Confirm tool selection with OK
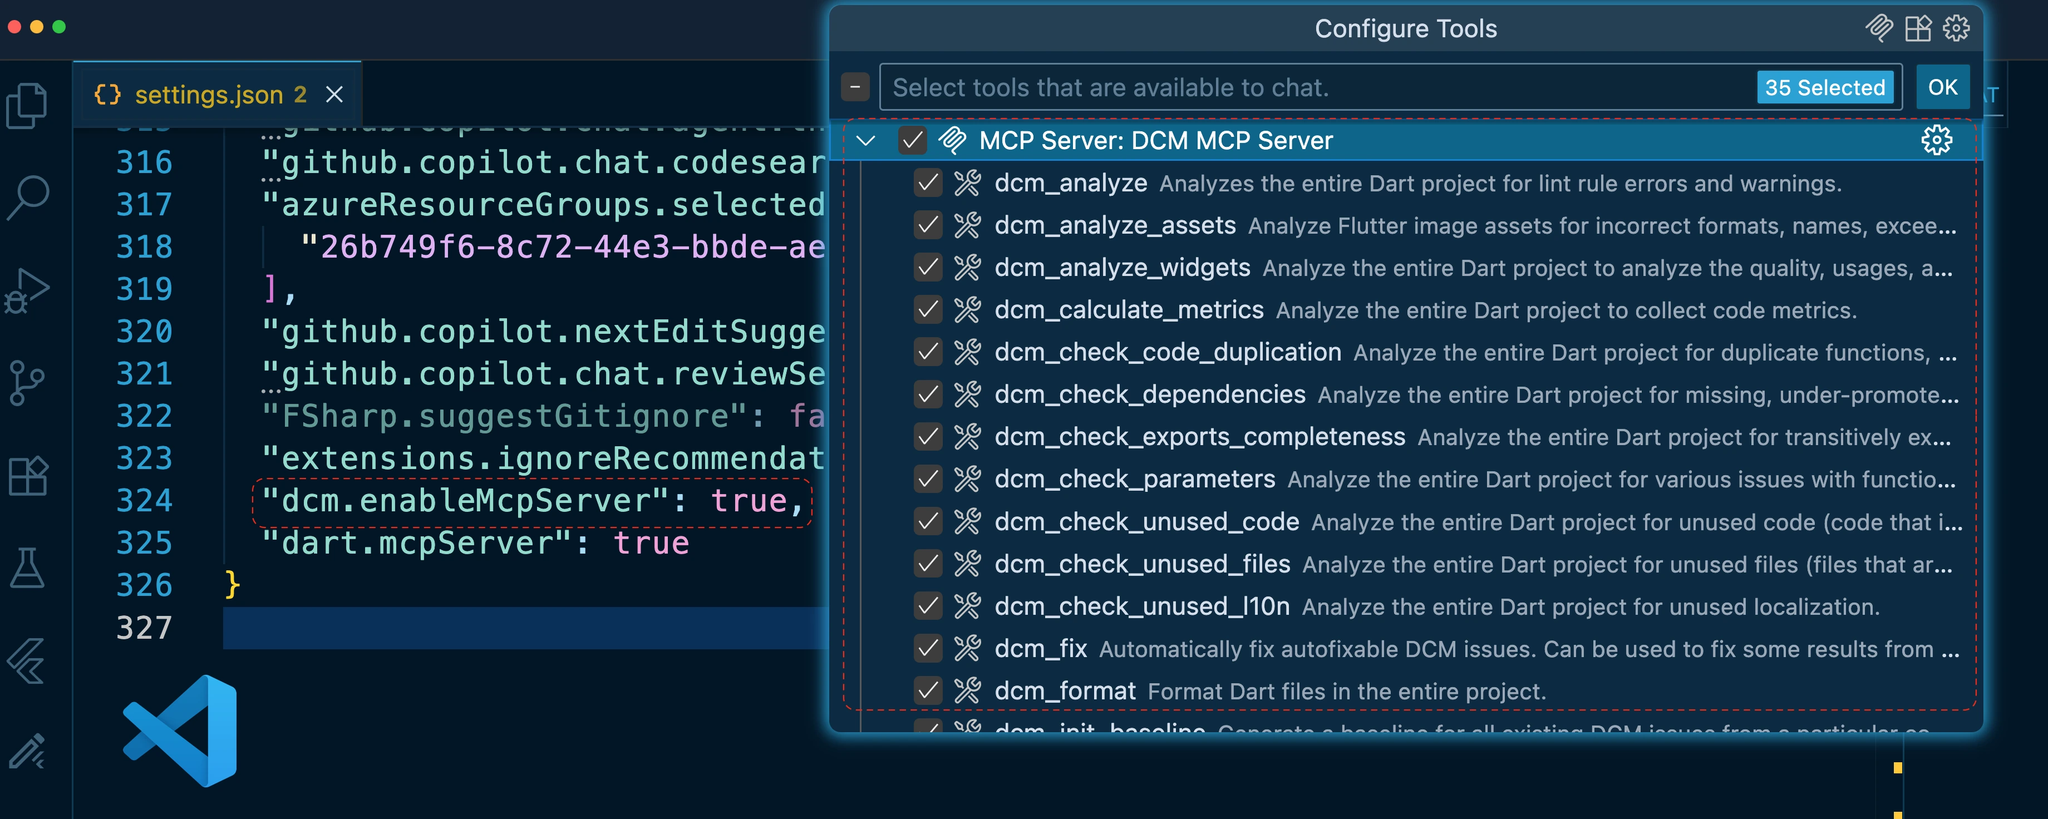The image size is (2048, 819). click(1942, 87)
